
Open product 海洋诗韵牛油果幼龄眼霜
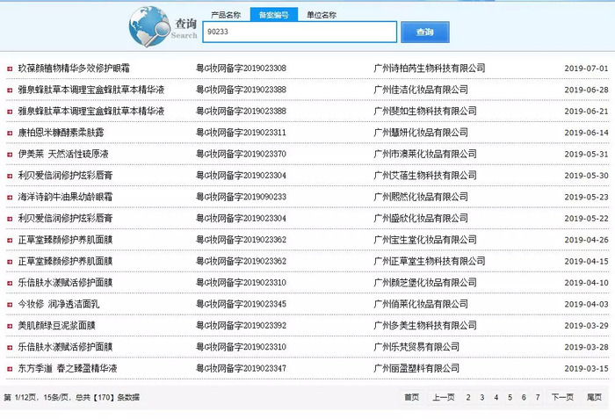(65, 197)
